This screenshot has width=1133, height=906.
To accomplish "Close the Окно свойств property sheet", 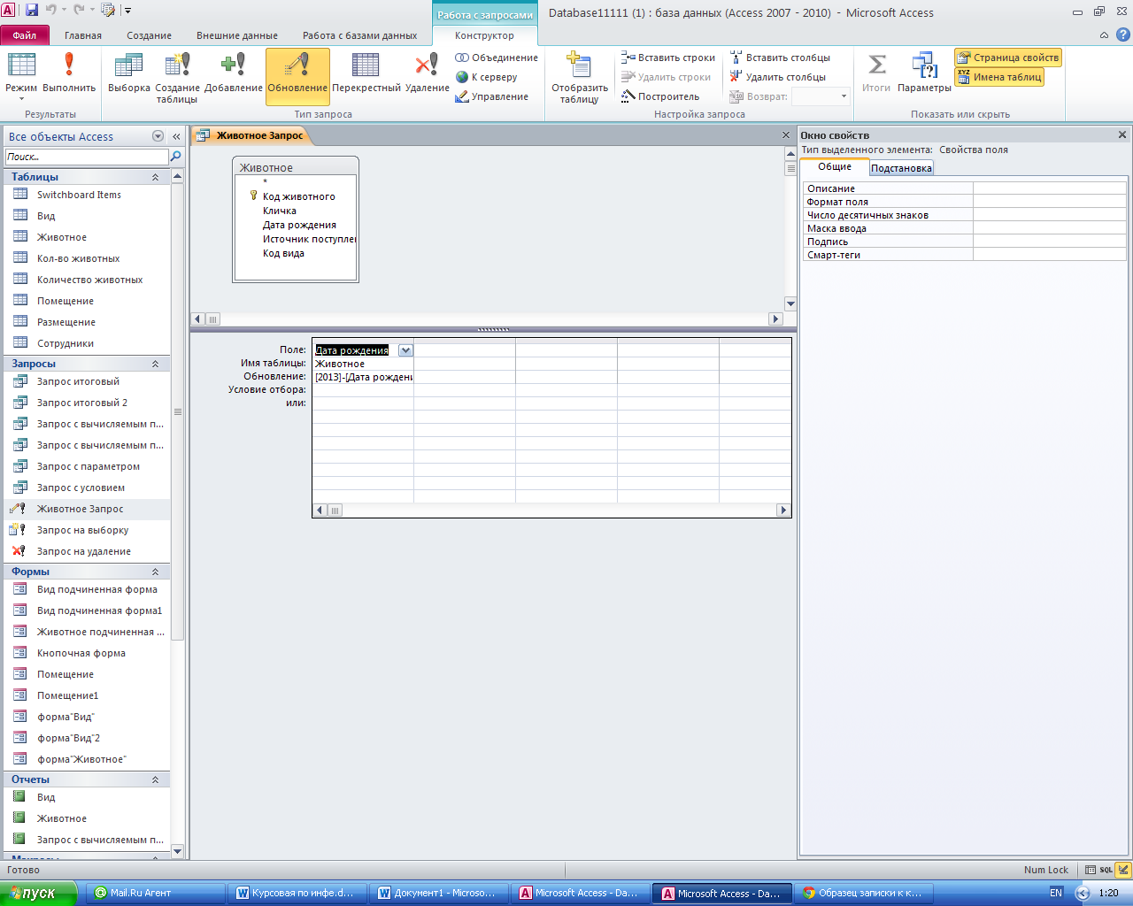I will 1122,135.
